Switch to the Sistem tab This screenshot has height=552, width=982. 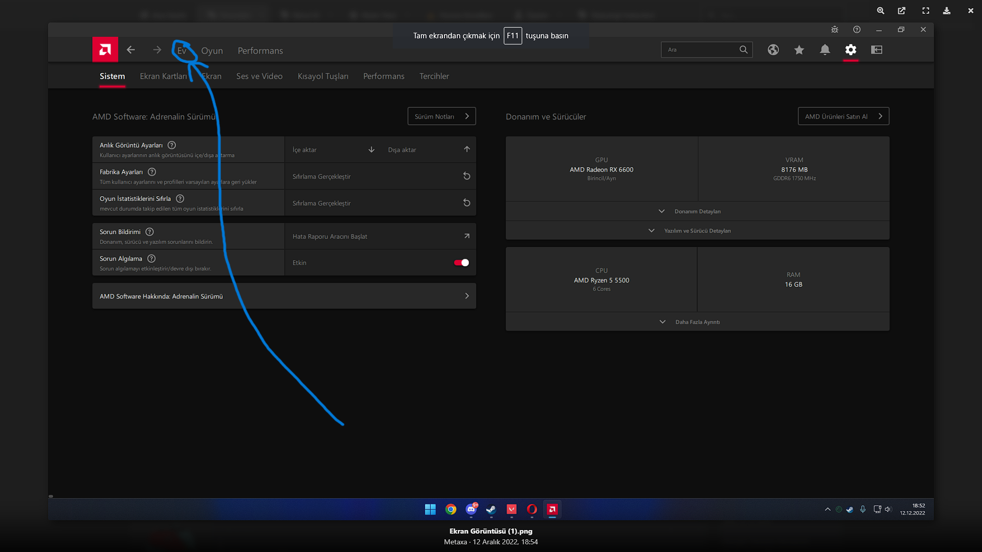(112, 76)
